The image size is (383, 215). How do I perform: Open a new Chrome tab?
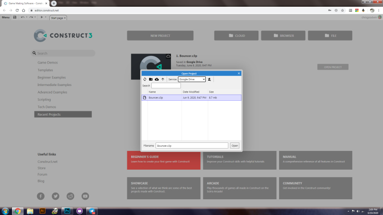[x=54, y=3]
